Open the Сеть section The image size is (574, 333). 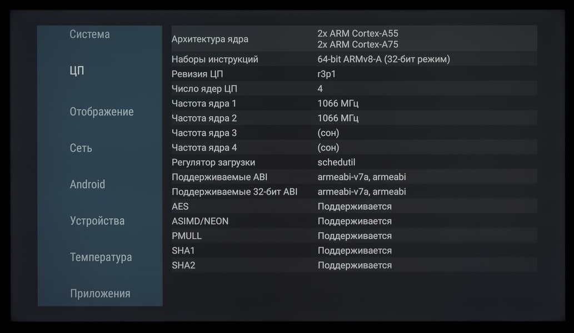point(81,148)
